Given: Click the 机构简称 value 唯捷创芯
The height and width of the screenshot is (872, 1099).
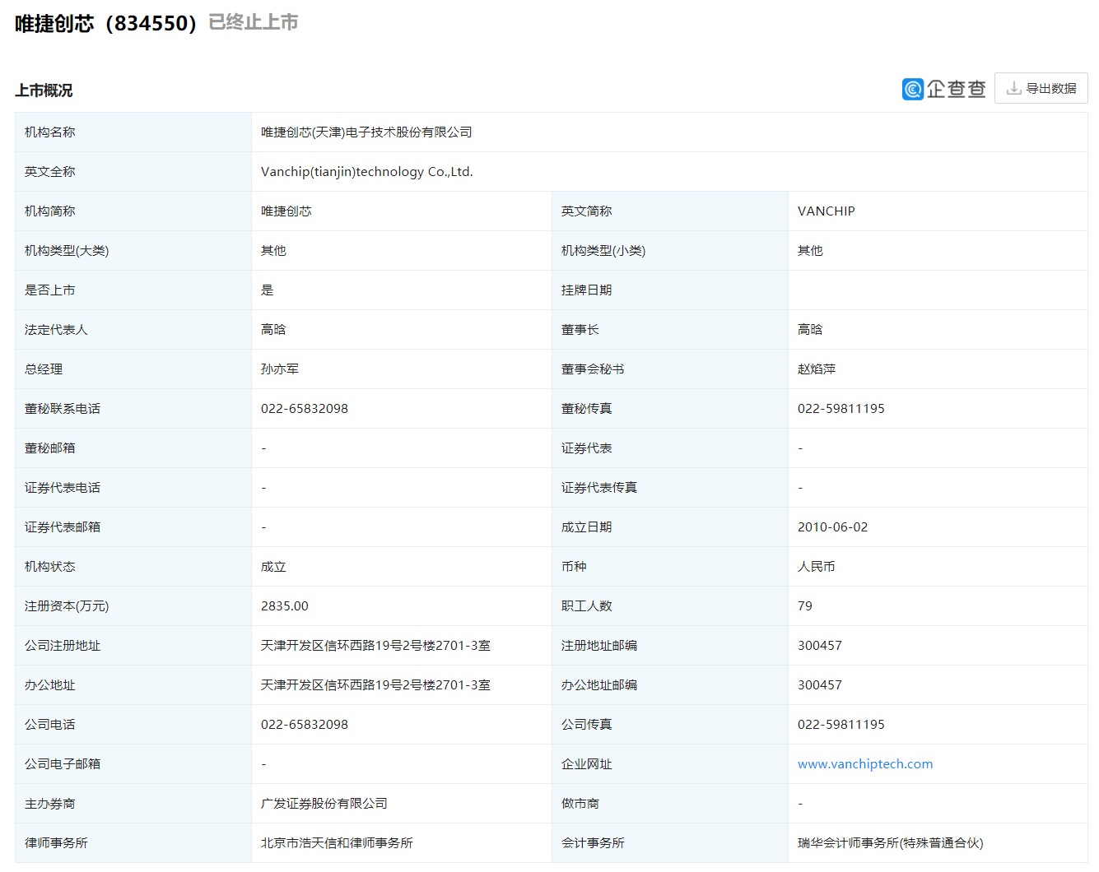Looking at the screenshot, I should 286,211.
